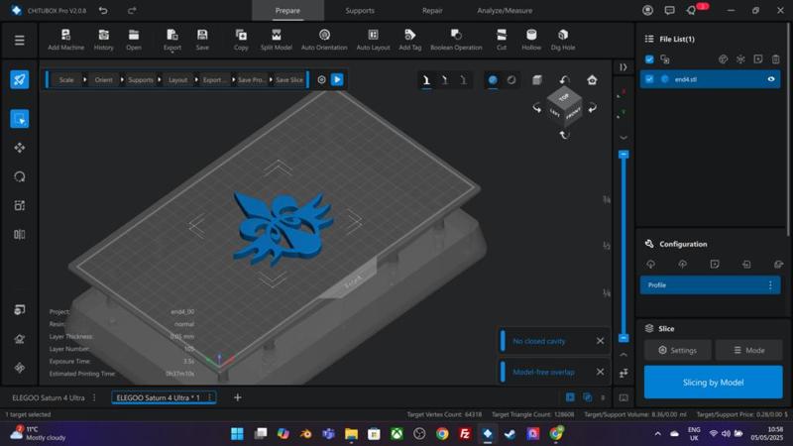Switch to the ELEGOO Saturn 4 Ultra machine tab
This screenshot has height=446, width=793.
coord(48,398)
